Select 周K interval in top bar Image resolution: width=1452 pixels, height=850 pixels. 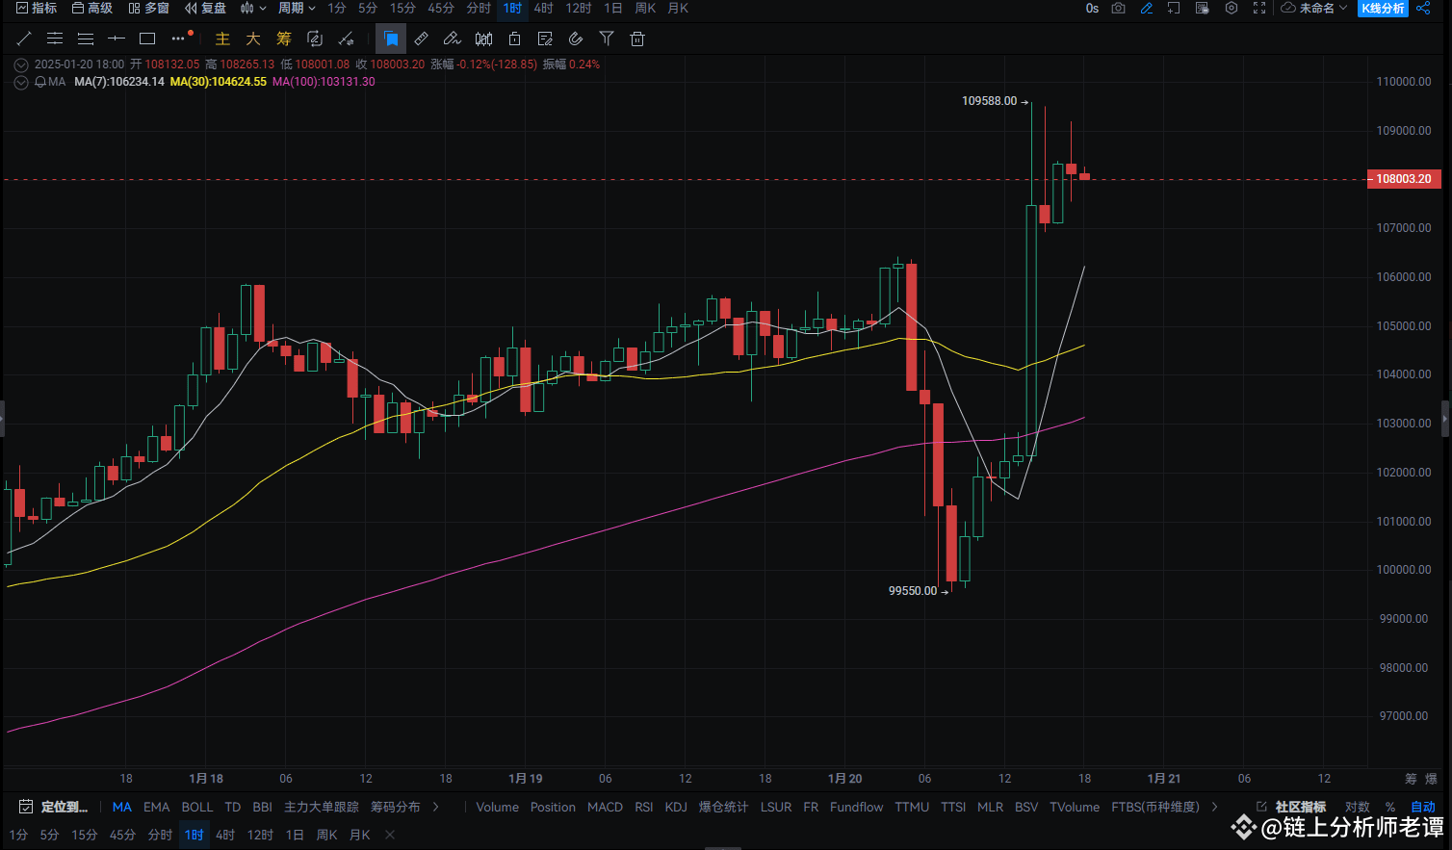(x=646, y=8)
